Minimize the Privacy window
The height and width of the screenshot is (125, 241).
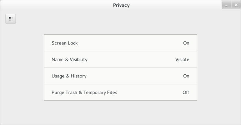tap(227, 5)
